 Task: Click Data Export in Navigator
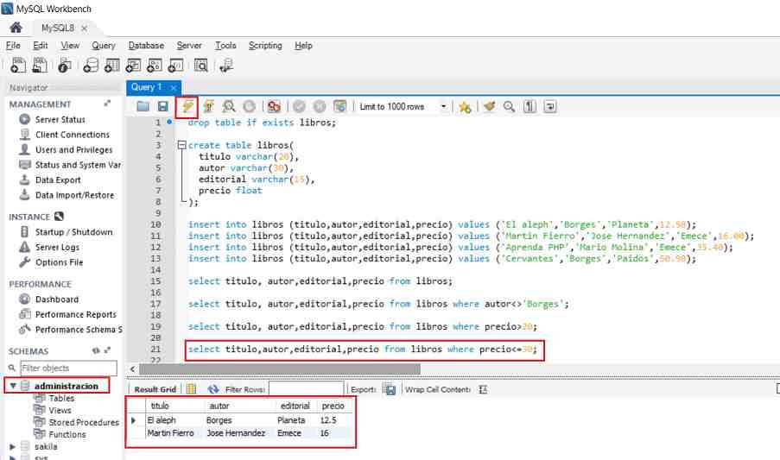(58, 180)
